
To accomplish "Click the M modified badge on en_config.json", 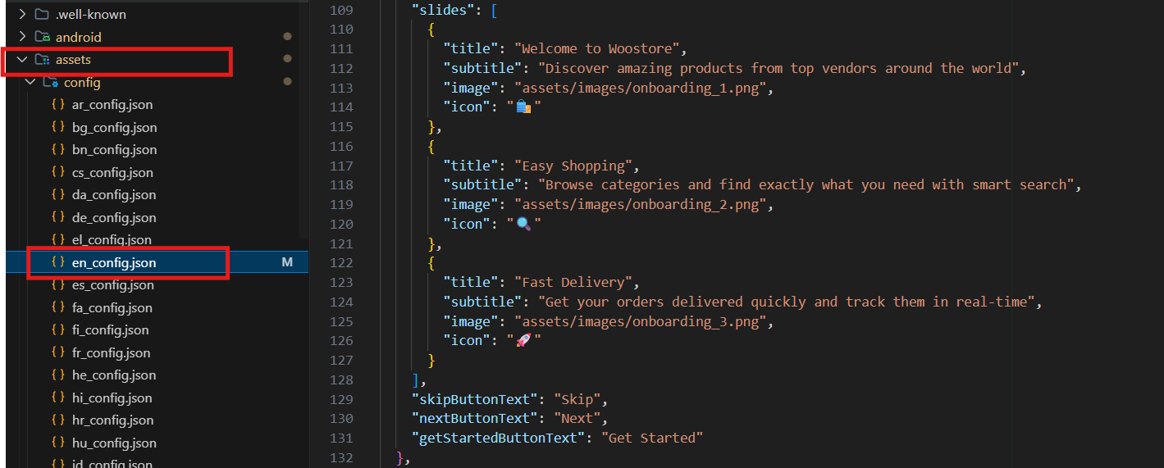I will pyautogui.click(x=287, y=262).
